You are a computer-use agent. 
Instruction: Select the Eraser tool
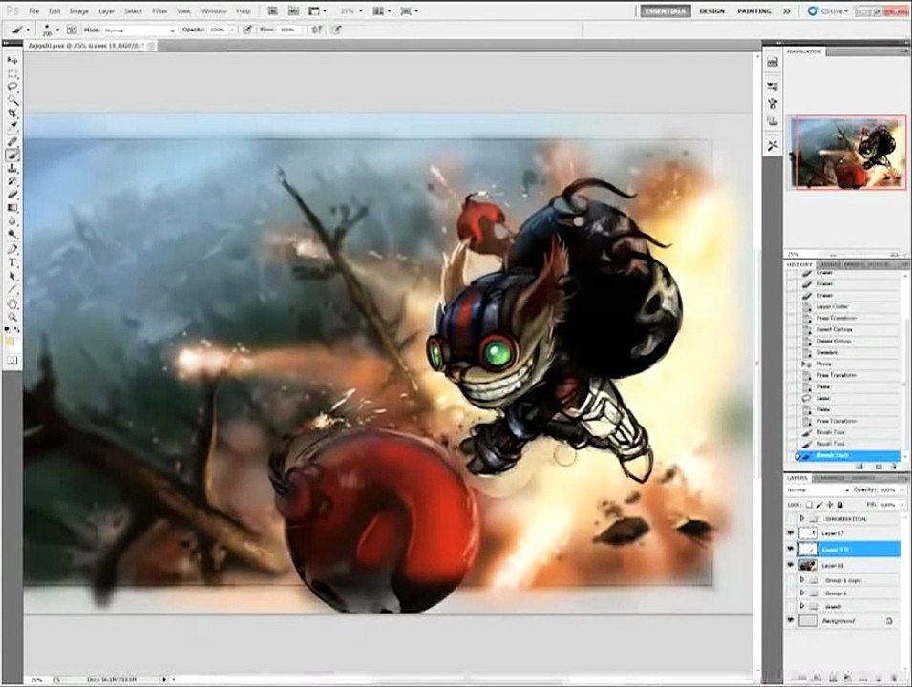12,194
